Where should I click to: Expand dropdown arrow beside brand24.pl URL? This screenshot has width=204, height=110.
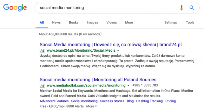pyautogui.click(x=118, y=50)
